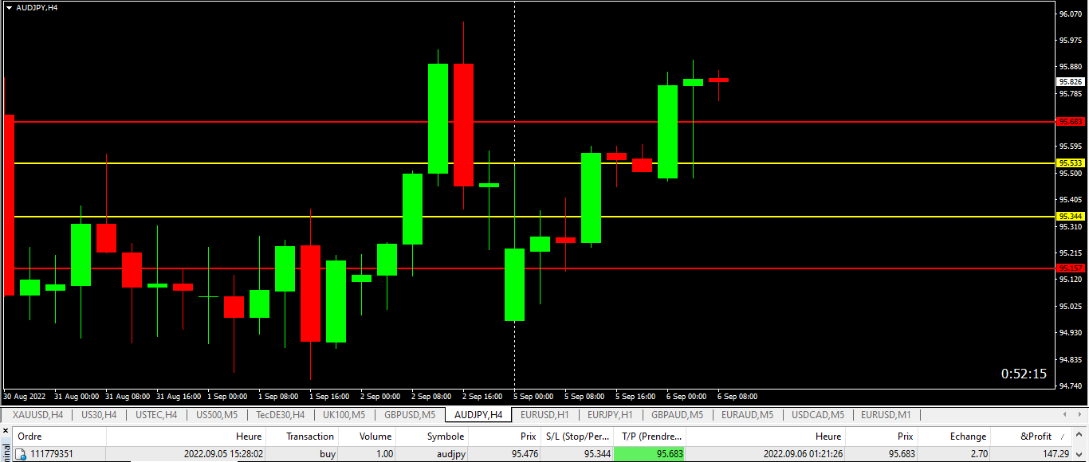
Task: Open the AUDJPY,H4 chart title dropdown arrow
Action: click(x=9, y=7)
